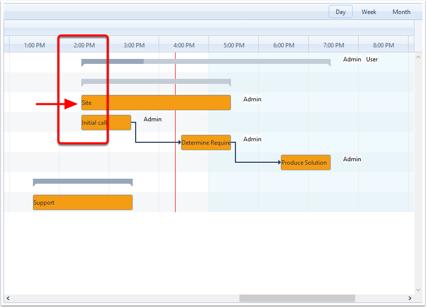The image size is (426, 307).
Task: Select the Determine Require task bar
Action: coord(206,142)
